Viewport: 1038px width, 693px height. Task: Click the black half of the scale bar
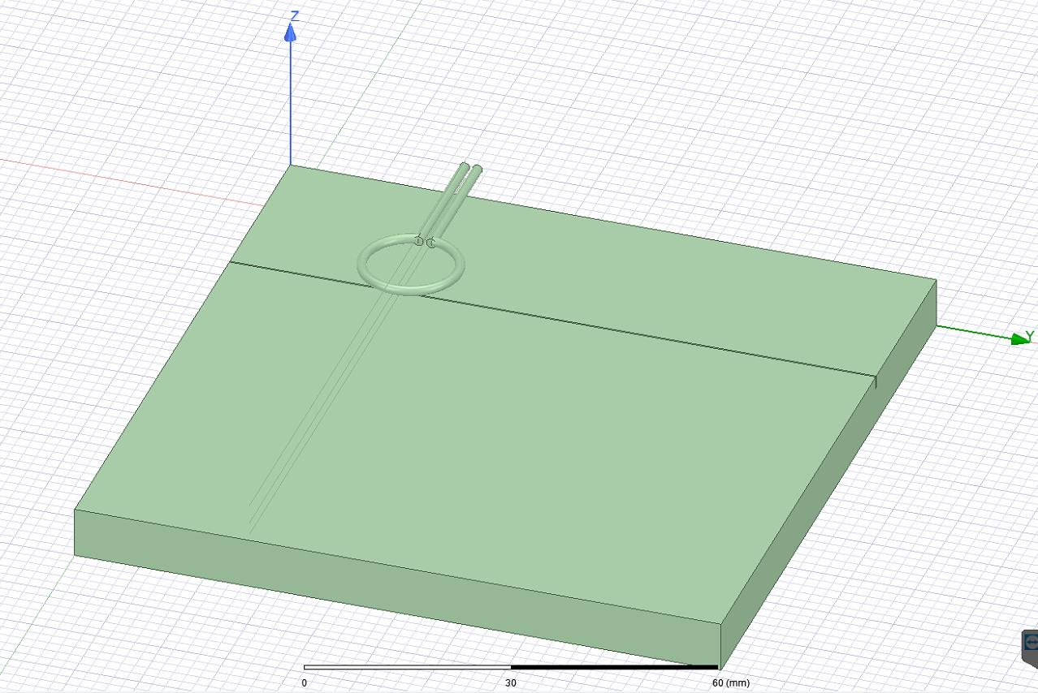pyautogui.click(x=614, y=668)
